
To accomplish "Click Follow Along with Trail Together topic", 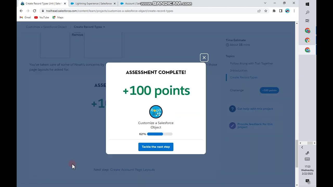I will point(252,63).
